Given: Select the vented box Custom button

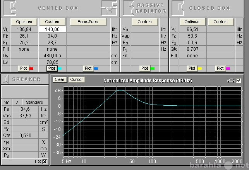Looking at the screenshot, I should [52, 22].
